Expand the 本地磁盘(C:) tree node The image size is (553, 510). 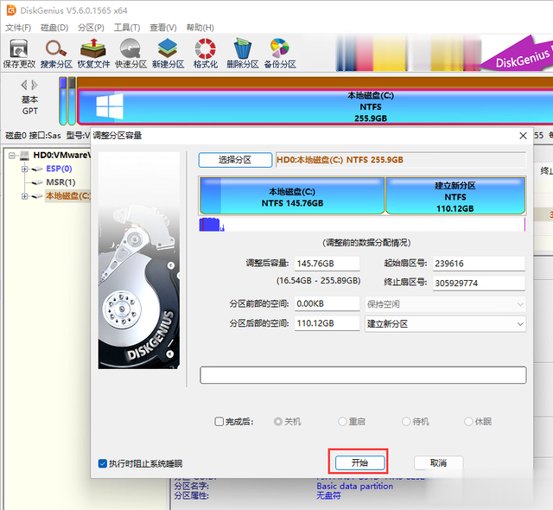tap(24, 196)
